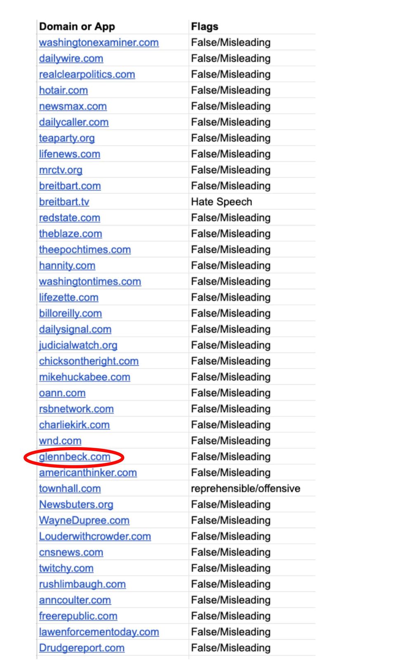Screen dimensions: 404x666
Task: Open the washingtonexaminer.com link
Action: (99, 42)
